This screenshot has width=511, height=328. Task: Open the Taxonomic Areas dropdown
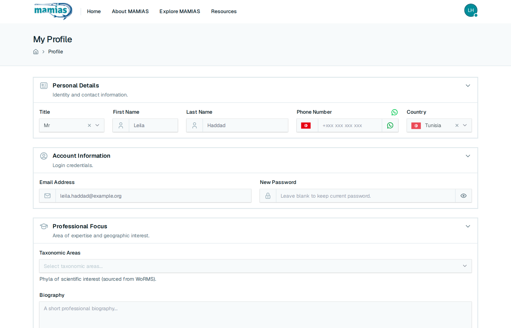tap(255, 266)
